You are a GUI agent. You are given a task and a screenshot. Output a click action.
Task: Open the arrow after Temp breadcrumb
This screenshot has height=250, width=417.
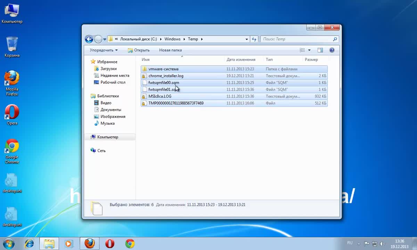(x=201, y=39)
